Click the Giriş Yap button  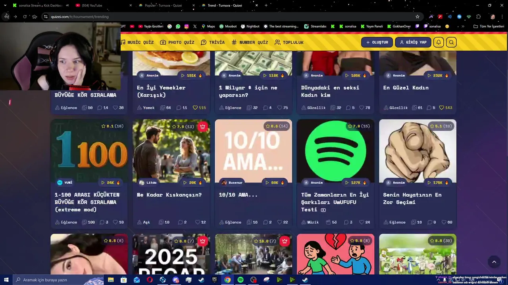tap(413, 42)
